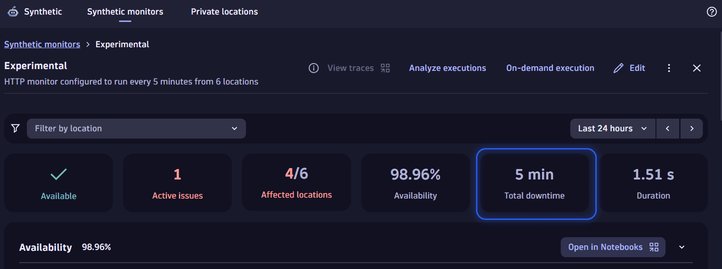The image size is (722, 269).
Task: Click the Synthetic app title
Action: tap(43, 12)
